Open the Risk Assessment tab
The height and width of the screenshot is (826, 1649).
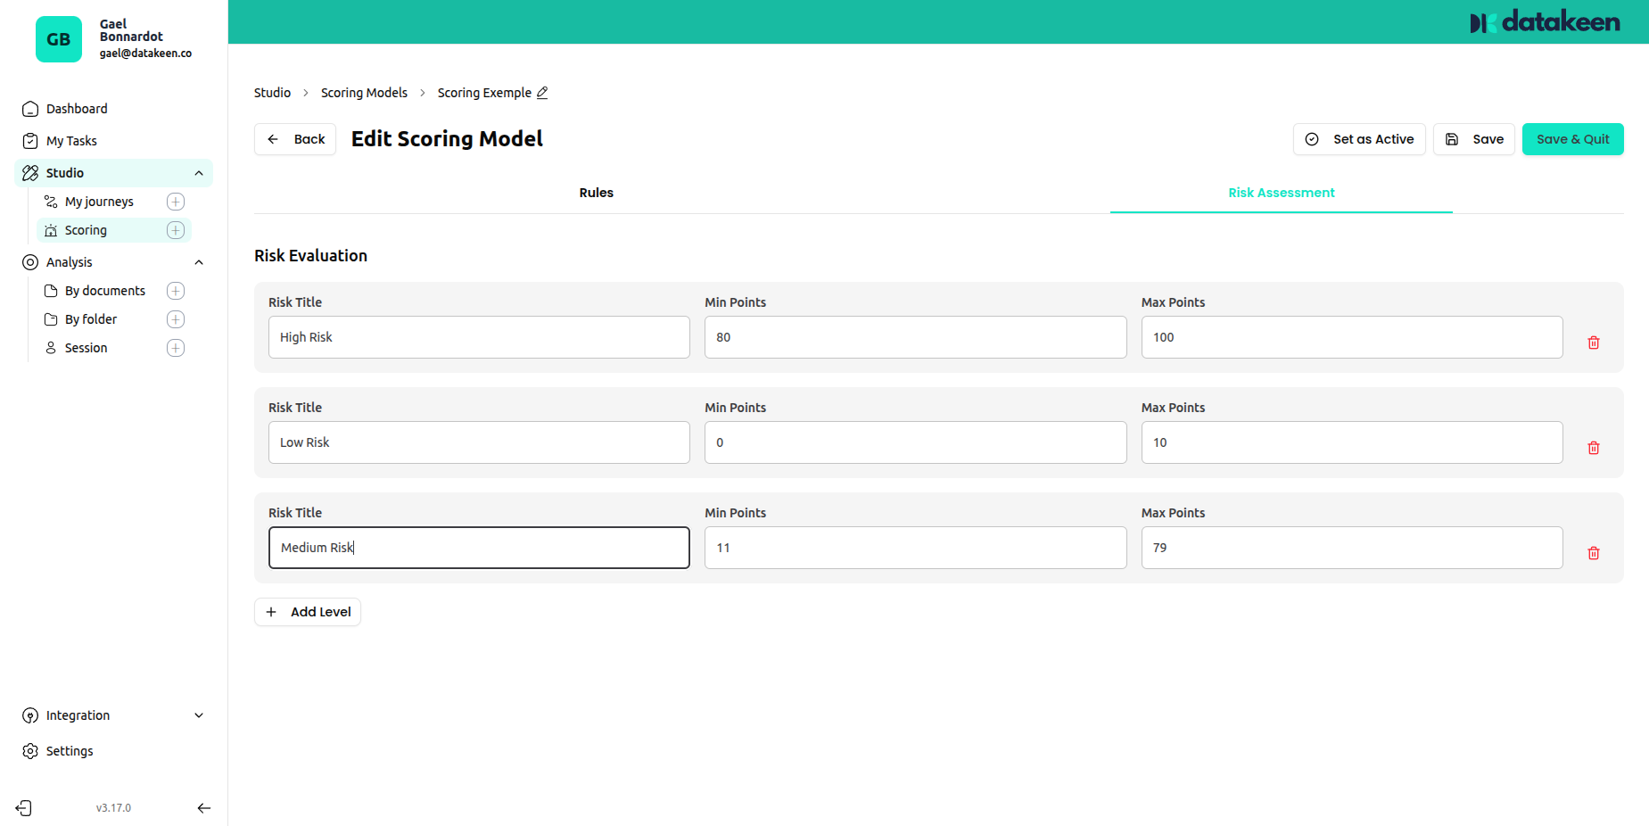[1281, 193]
